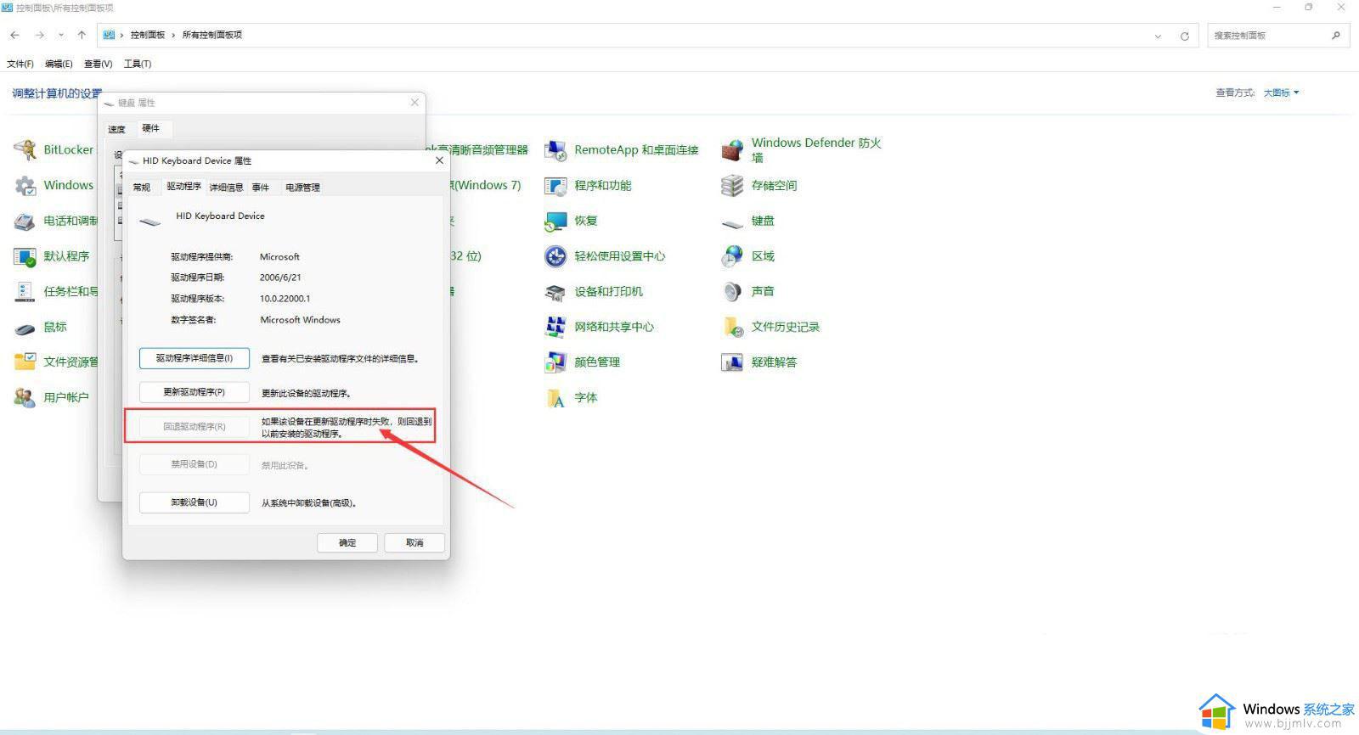Open the 编辑(E) menu
The image size is (1359, 735).
(59, 64)
